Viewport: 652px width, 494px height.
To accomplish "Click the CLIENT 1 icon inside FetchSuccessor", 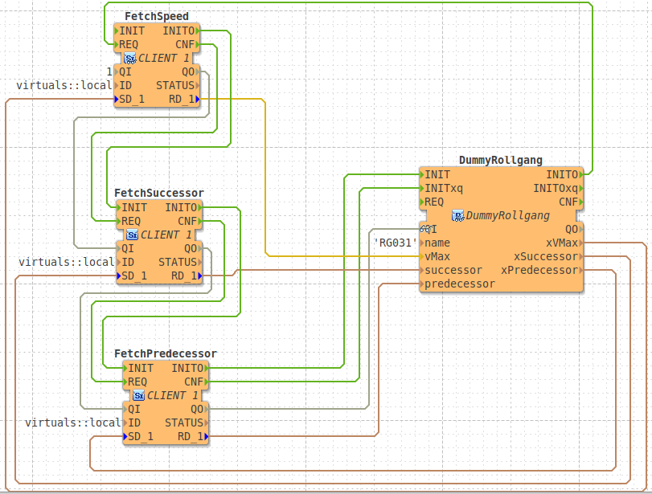I will click(x=132, y=235).
